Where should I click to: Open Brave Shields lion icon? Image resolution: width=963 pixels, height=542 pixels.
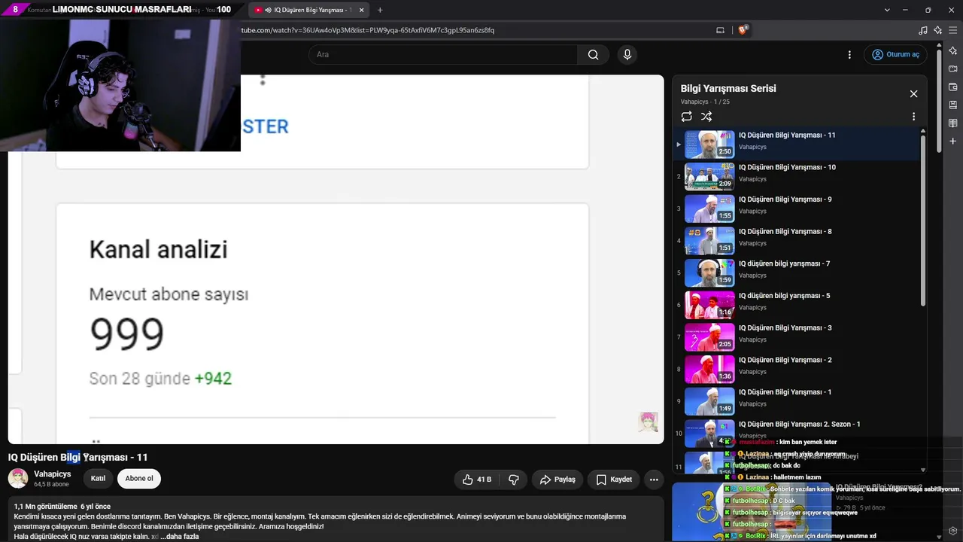[743, 30]
